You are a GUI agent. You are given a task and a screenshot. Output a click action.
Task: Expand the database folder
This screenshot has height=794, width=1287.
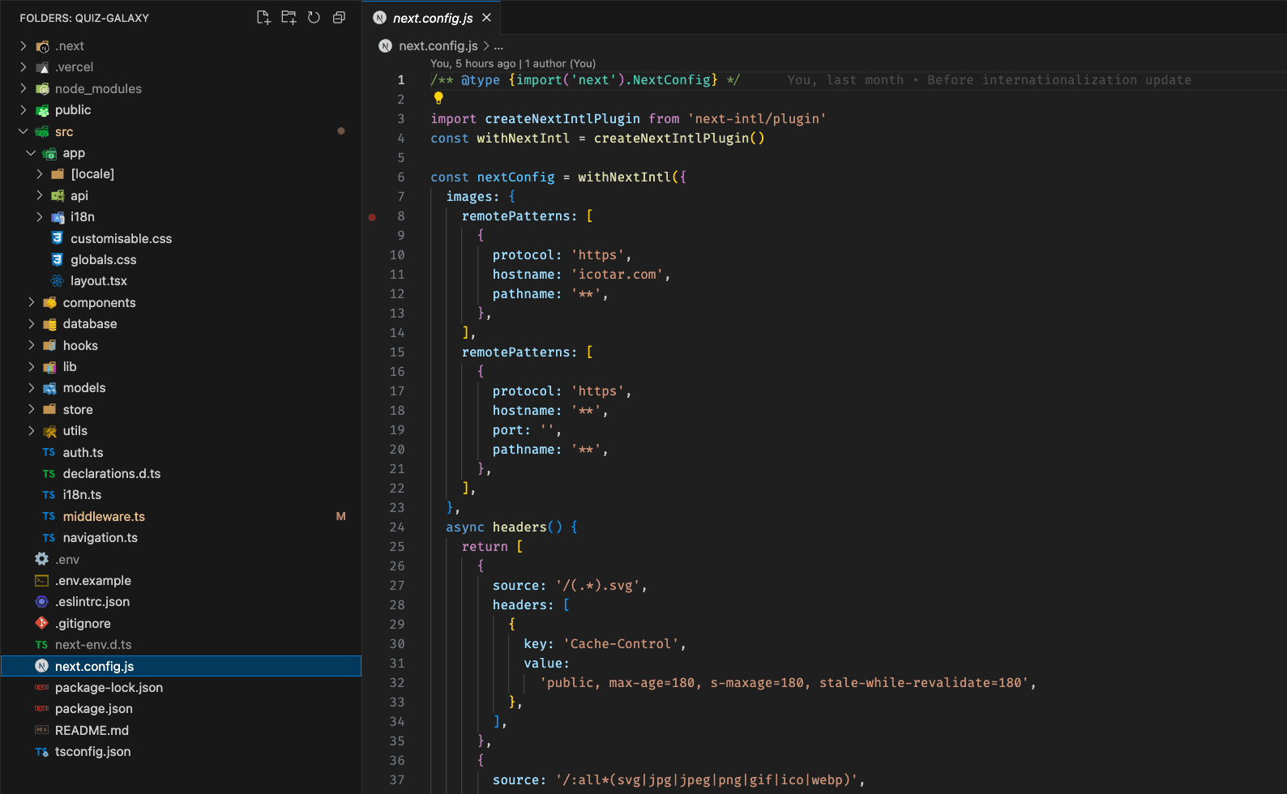pos(31,324)
